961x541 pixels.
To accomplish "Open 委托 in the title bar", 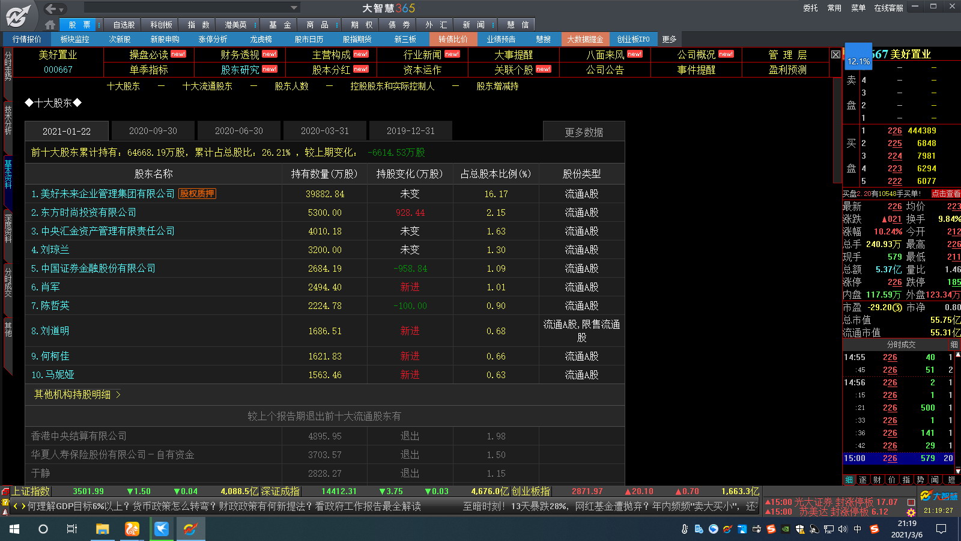I will pos(810,8).
